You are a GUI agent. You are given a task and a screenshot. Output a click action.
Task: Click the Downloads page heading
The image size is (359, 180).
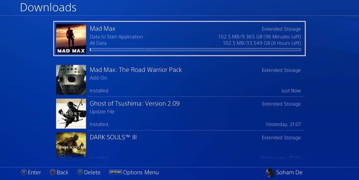(48, 7)
